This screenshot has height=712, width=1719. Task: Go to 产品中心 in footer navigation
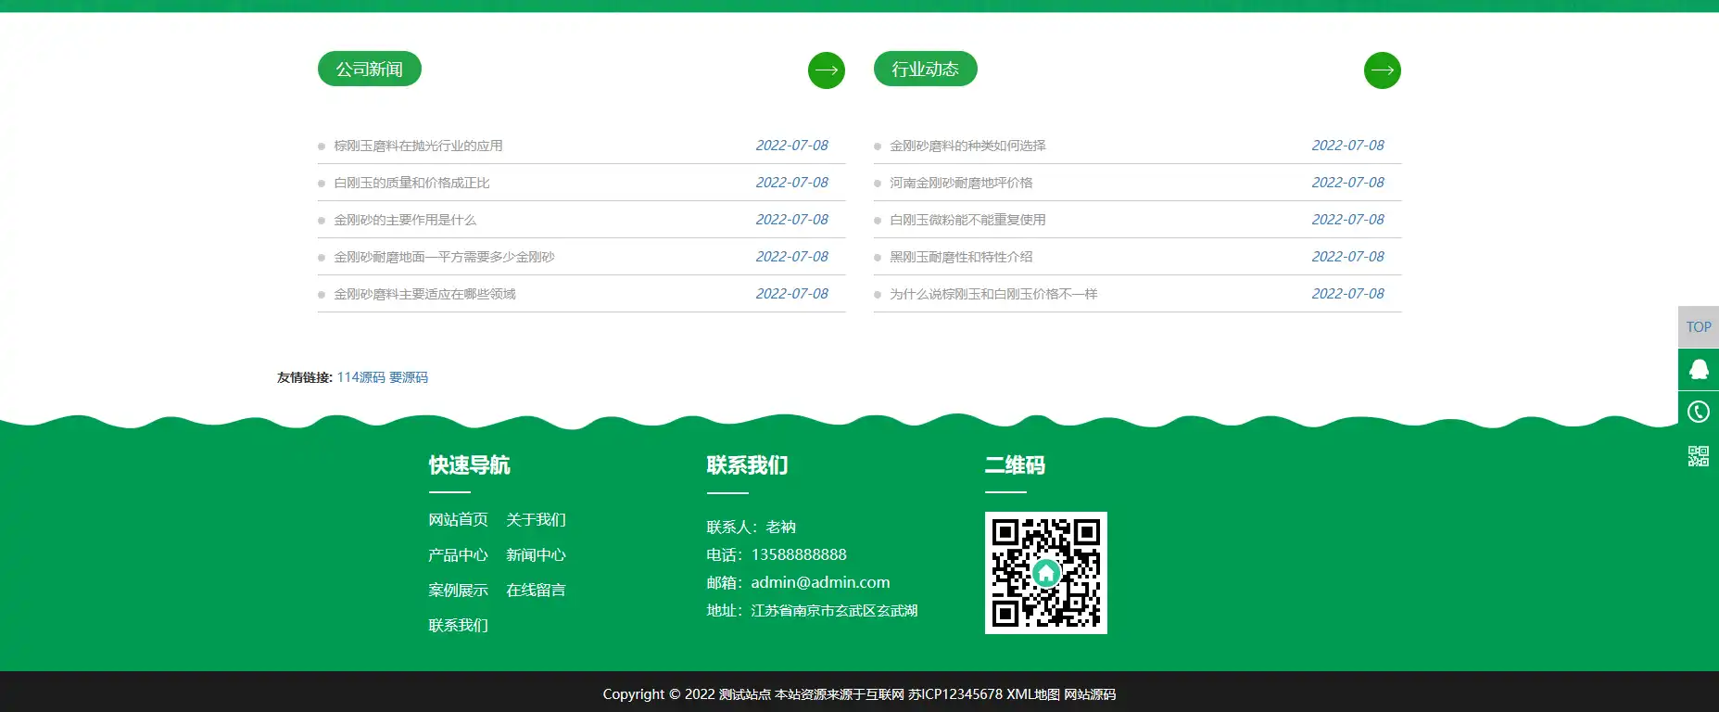458,555
